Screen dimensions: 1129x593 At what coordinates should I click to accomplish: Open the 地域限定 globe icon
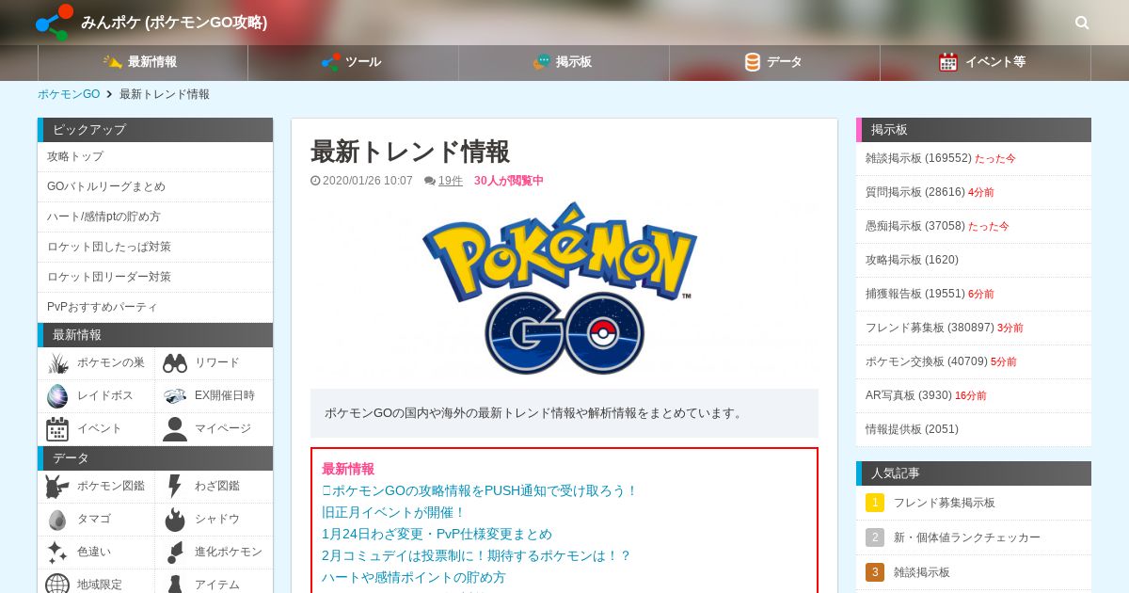pyautogui.click(x=57, y=585)
